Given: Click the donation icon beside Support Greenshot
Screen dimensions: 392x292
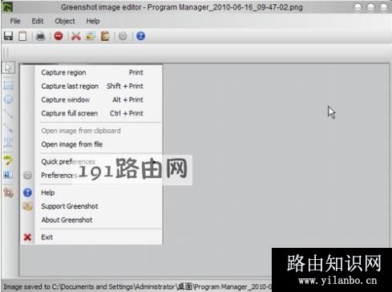Looking at the screenshot, I should pos(27,206).
